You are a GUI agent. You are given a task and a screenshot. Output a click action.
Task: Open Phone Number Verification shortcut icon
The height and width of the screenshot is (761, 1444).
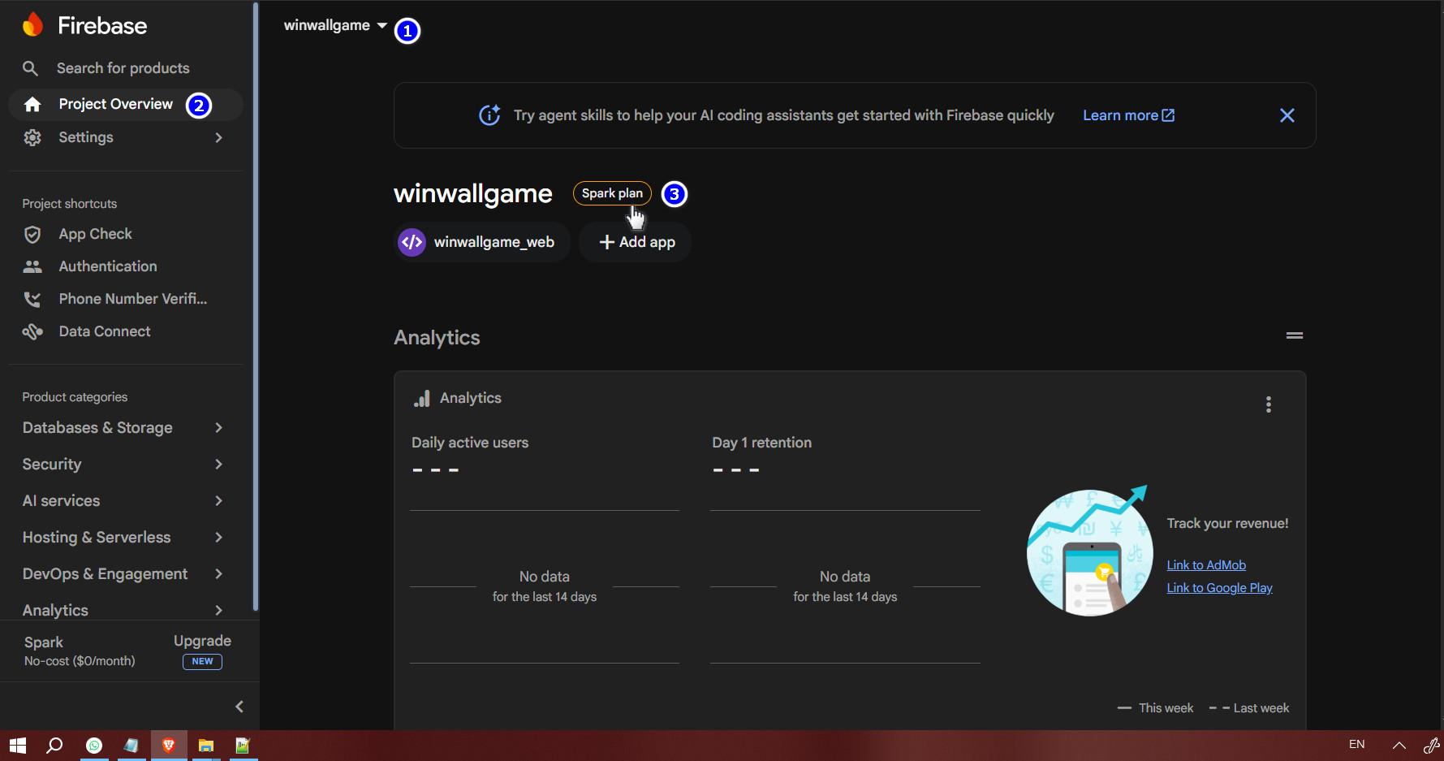tap(32, 299)
